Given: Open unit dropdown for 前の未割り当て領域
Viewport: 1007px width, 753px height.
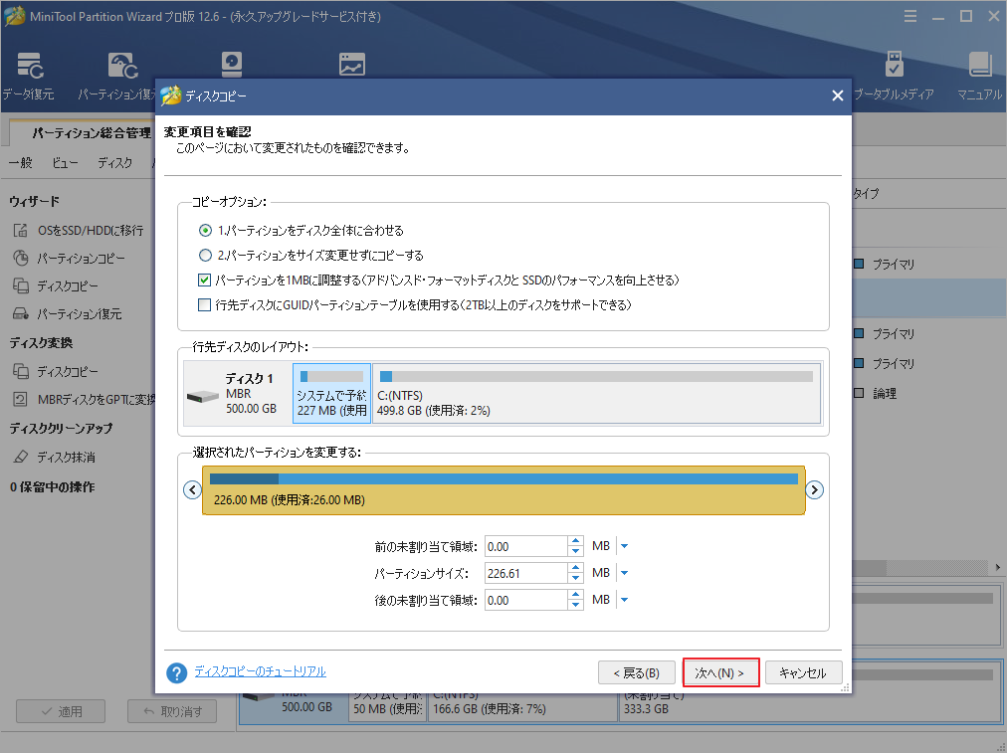Looking at the screenshot, I should (x=624, y=546).
